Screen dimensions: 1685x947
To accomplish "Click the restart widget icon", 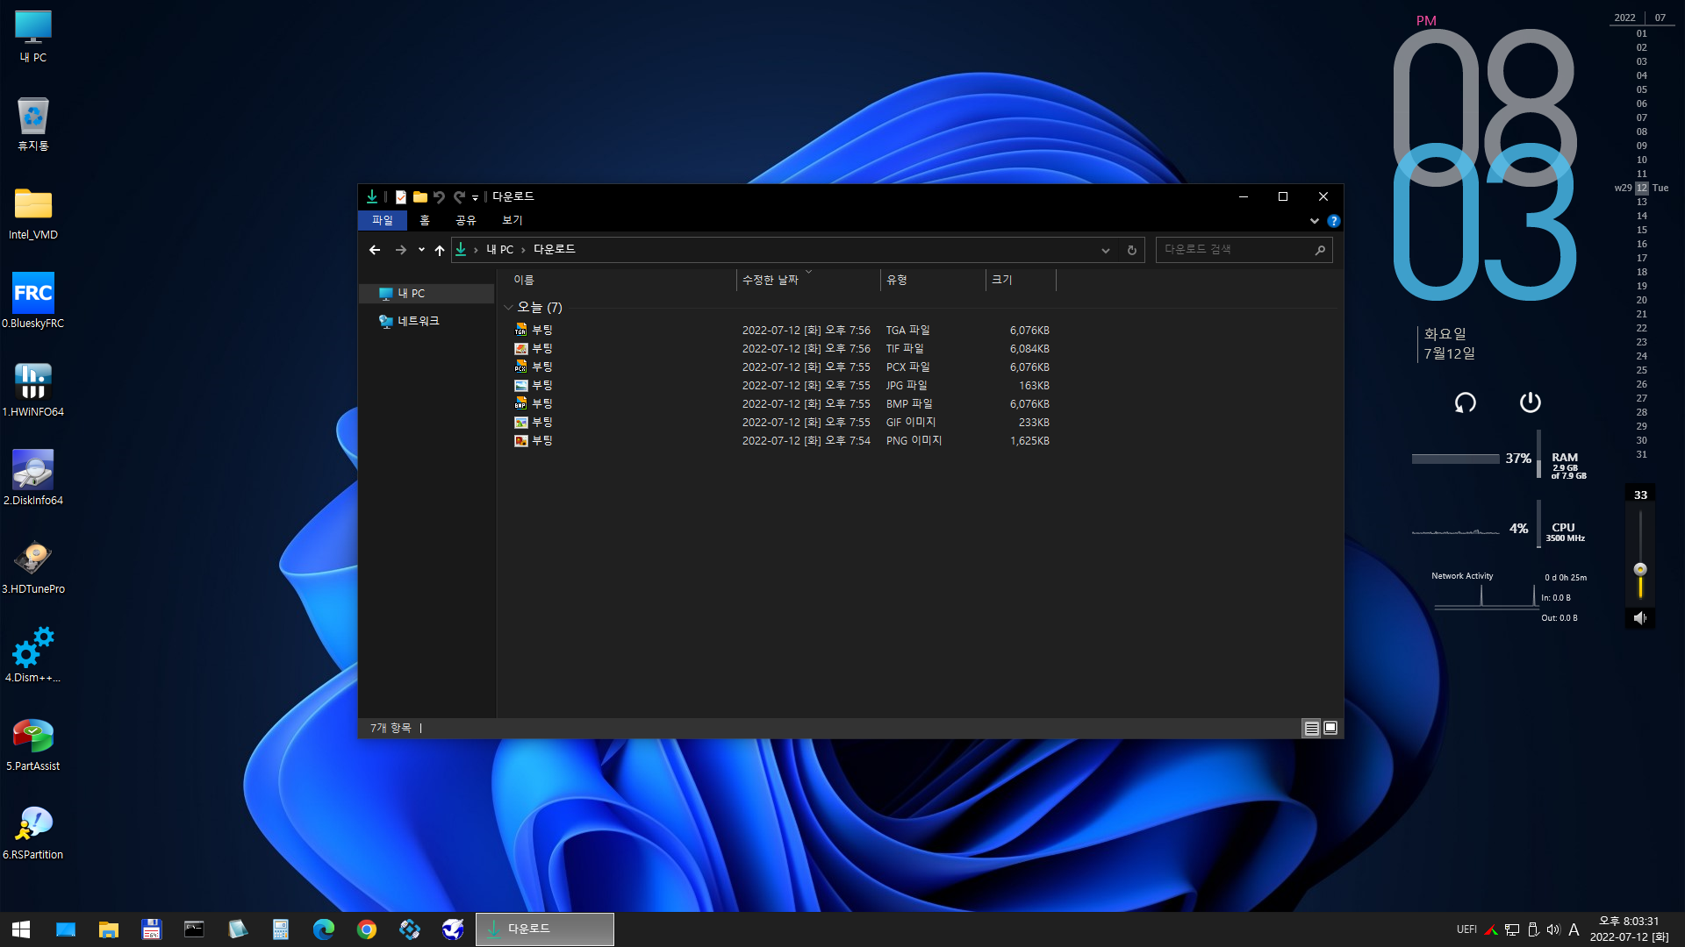I will [1466, 402].
